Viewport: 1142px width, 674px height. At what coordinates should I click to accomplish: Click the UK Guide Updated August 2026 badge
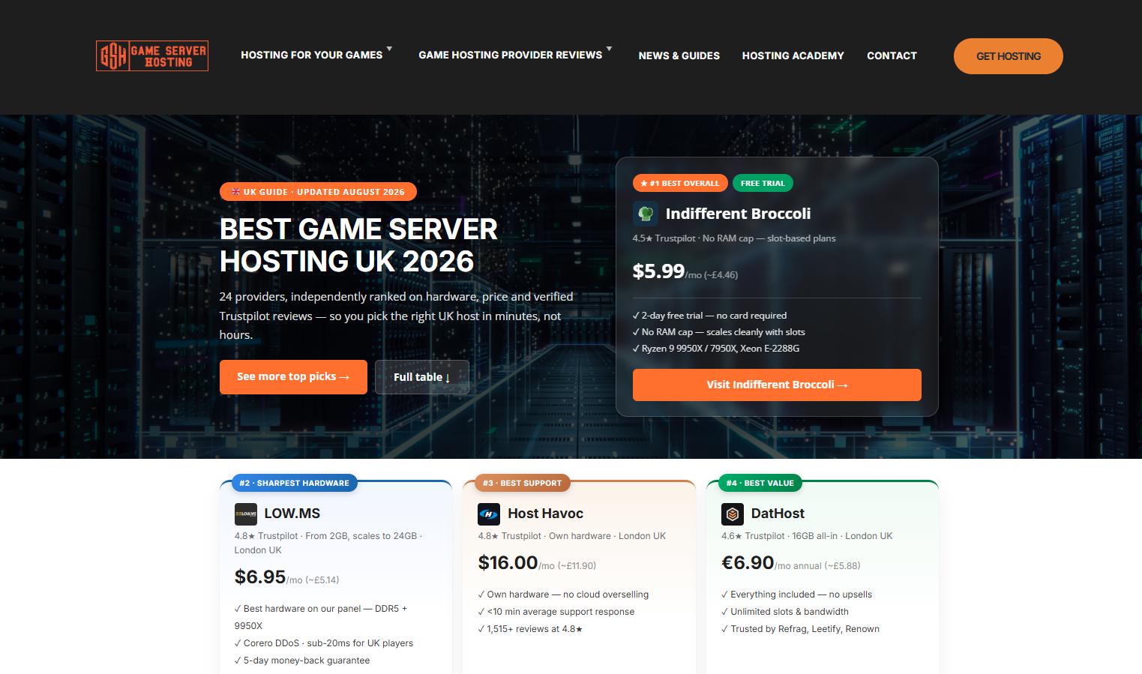point(318,192)
